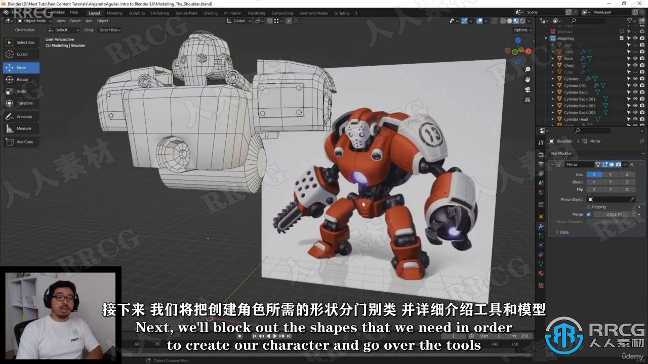The image size is (648, 364).
Task: Toggle Mirror axis X button
Action: tap(594, 174)
